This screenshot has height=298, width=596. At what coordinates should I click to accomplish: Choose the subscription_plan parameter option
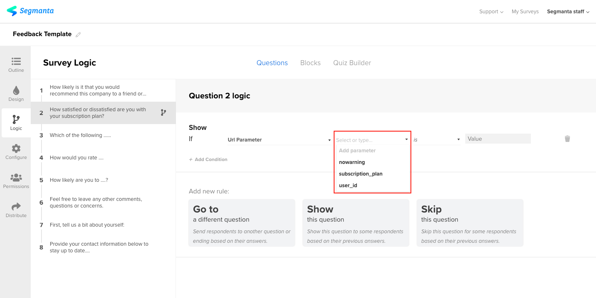372,174
